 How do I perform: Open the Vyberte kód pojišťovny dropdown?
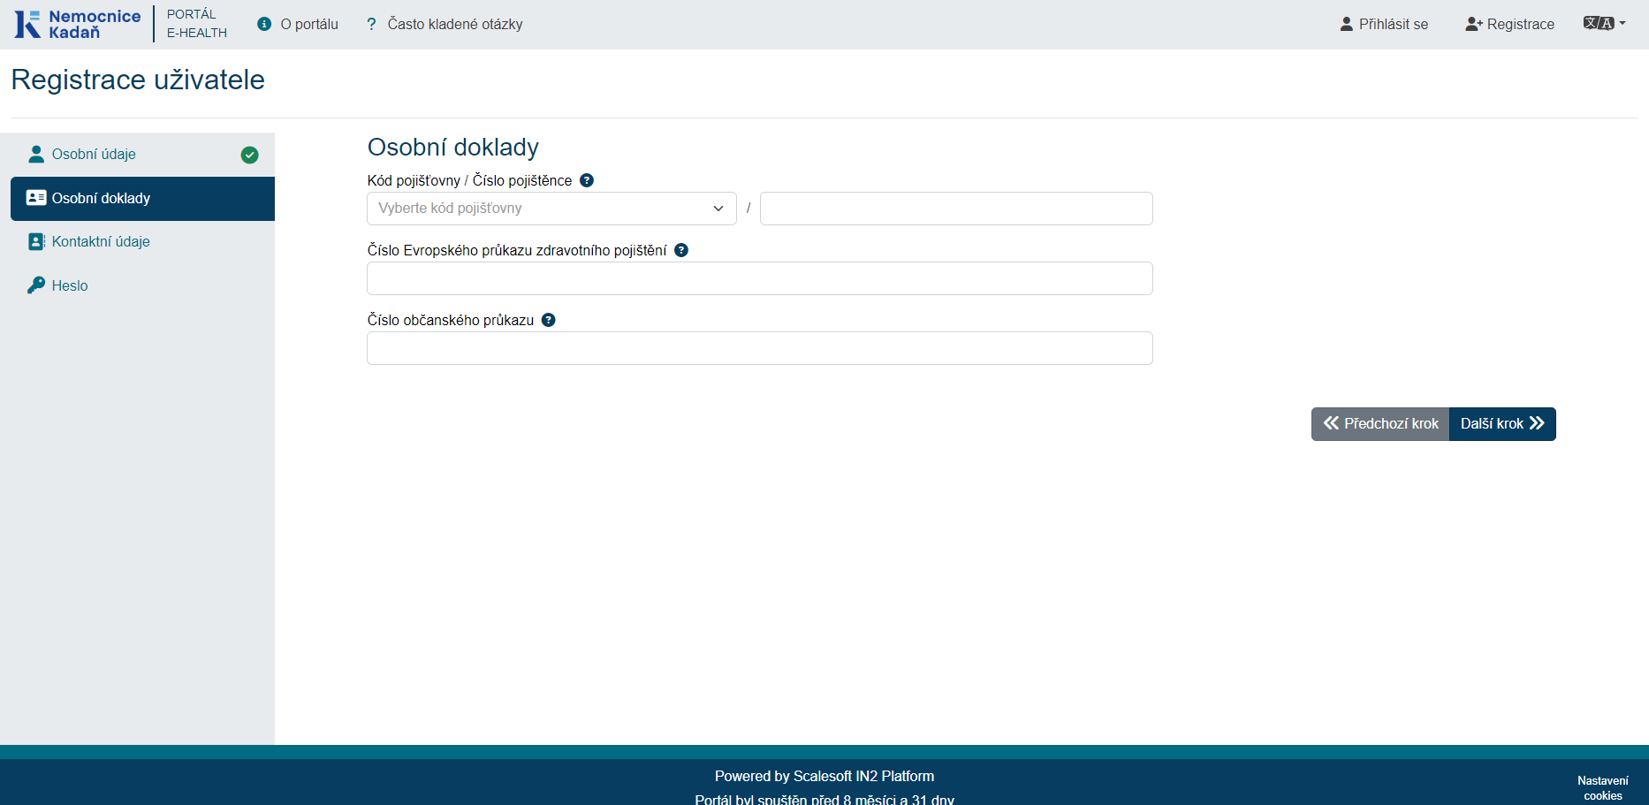pos(551,209)
